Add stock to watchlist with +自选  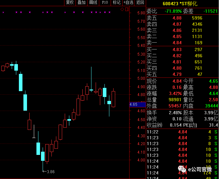[128, 3]
